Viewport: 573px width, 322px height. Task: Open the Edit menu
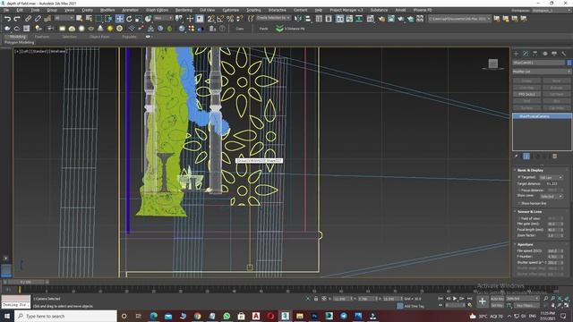pyautogui.click(x=20, y=10)
